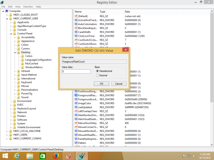Open the Windows Start button
214x160 pixels.
pyautogui.click(x=5, y=156)
